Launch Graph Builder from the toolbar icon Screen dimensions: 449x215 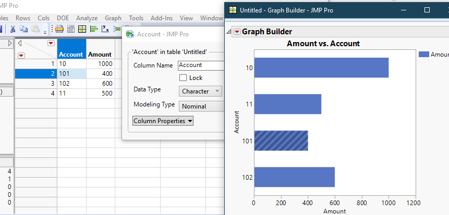coord(82,29)
